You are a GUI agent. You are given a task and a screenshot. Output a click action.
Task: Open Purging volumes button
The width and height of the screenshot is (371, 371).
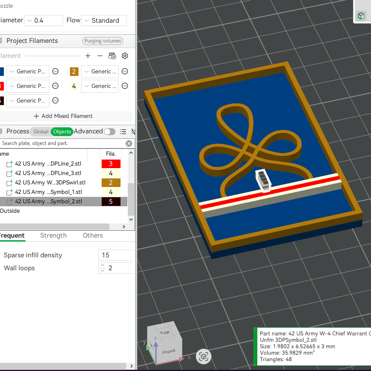tap(103, 41)
